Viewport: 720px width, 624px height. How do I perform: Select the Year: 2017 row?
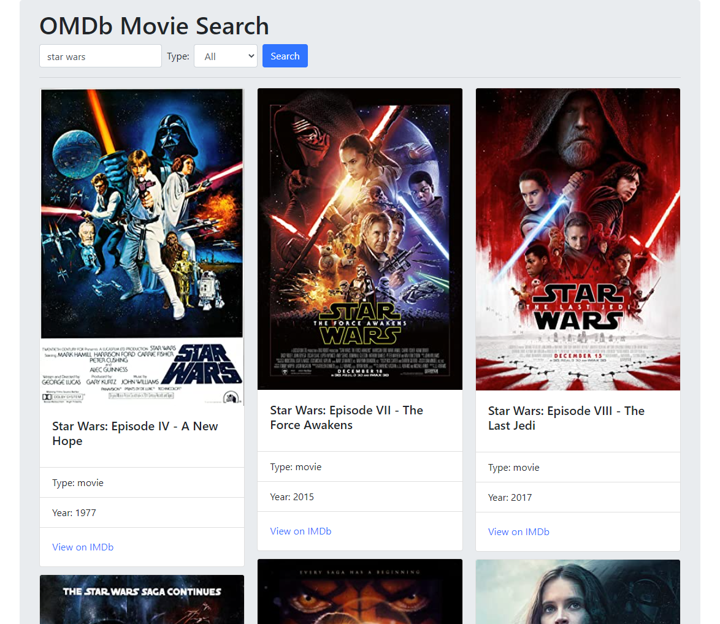578,497
